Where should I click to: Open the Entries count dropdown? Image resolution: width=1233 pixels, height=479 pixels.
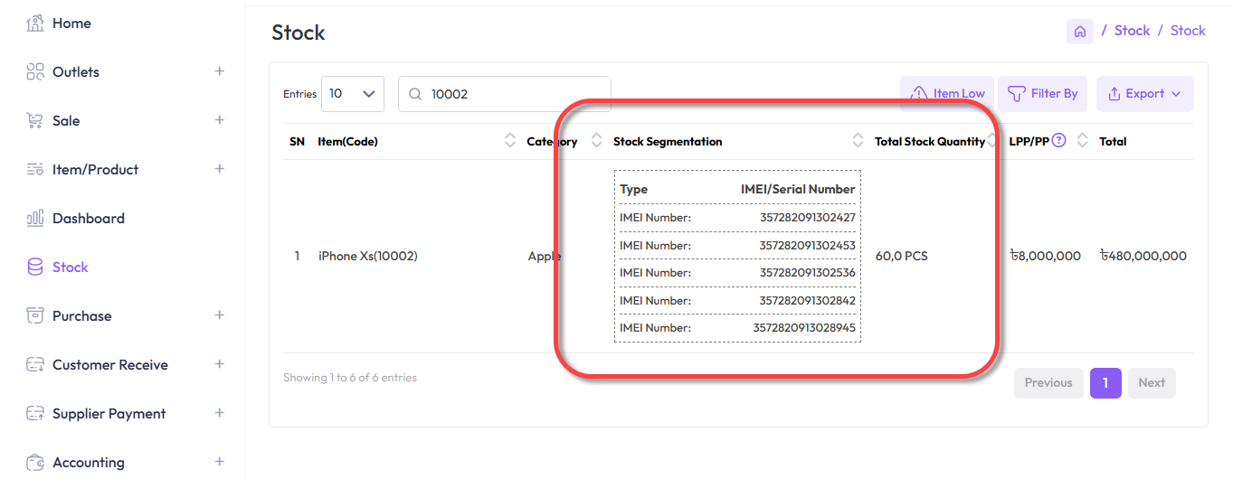[352, 94]
